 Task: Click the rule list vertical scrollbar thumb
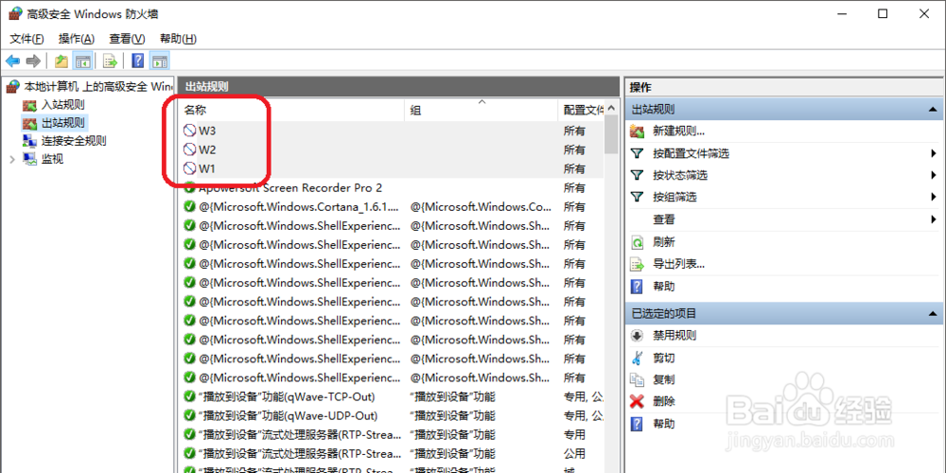(x=612, y=135)
